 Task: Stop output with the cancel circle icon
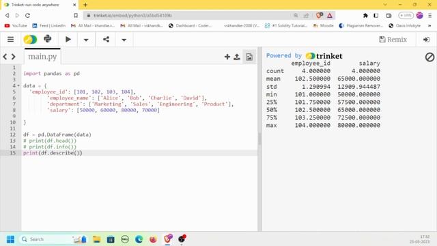click(429, 57)
